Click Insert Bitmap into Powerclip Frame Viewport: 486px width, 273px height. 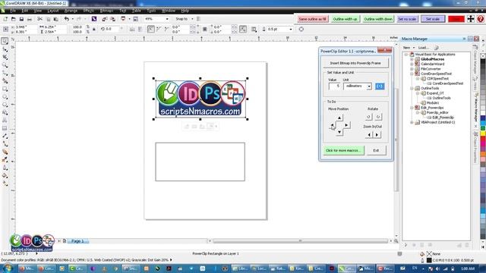coord(355,63)
